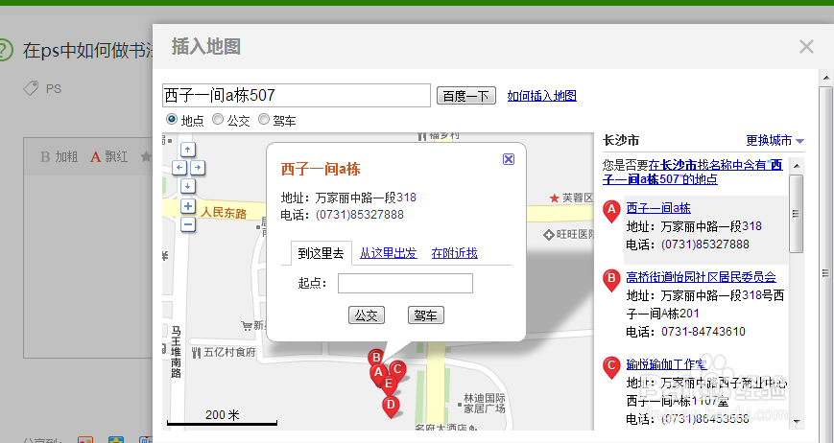The width and height of the screenshot is (834, 443).
Task: Click the red A marker in the results list
Action: click(x=611, y=211)
